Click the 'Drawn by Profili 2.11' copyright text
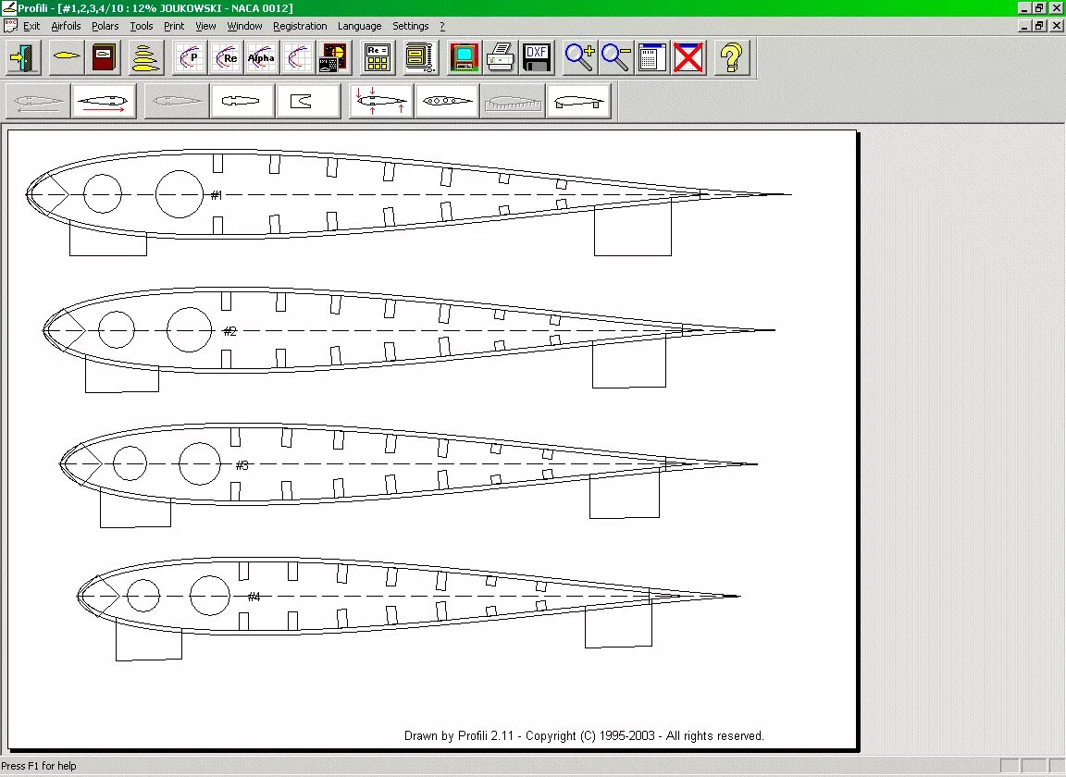Viewport: 1066px width, 777px height. 584,735
